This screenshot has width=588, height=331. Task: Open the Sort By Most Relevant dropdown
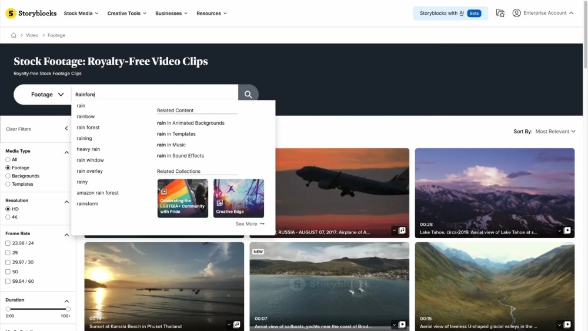[555, 132]
